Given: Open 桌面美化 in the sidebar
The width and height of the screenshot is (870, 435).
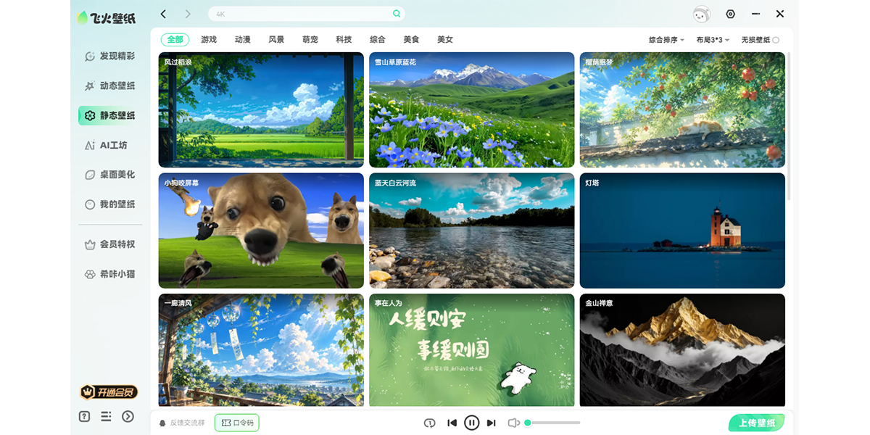Looking at the screenshot, I should pos(110,175).
